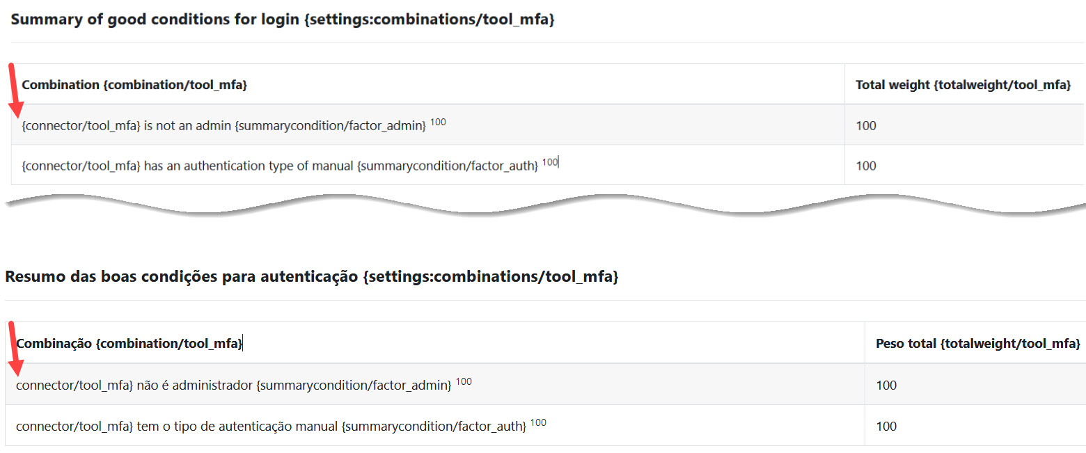Image resolution: width=1086 pixels, height=453 pixels.
Task: Select the 'Combinação {combination/tool_mfa}' column header
Action: tap(129, 343)
